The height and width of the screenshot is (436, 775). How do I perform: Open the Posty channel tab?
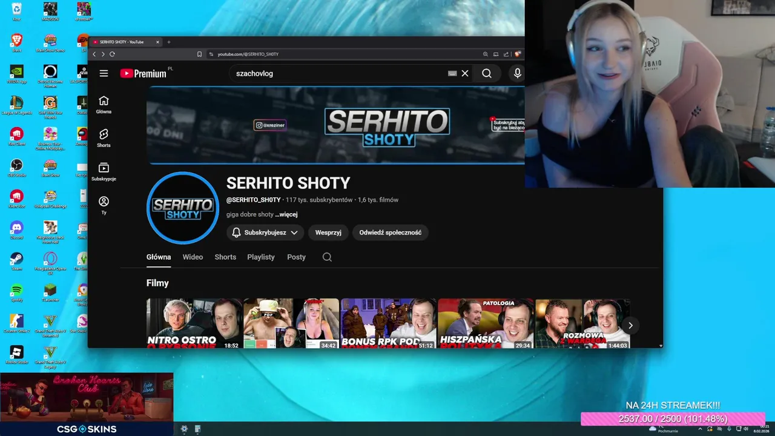tap(296, 257)
